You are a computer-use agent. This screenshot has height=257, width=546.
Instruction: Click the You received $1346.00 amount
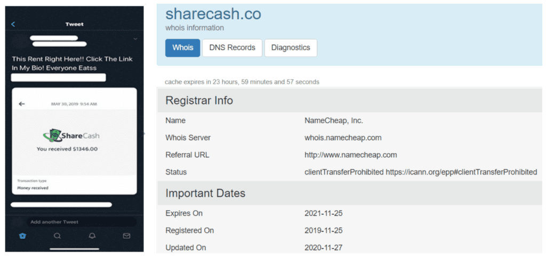(67, 149)
